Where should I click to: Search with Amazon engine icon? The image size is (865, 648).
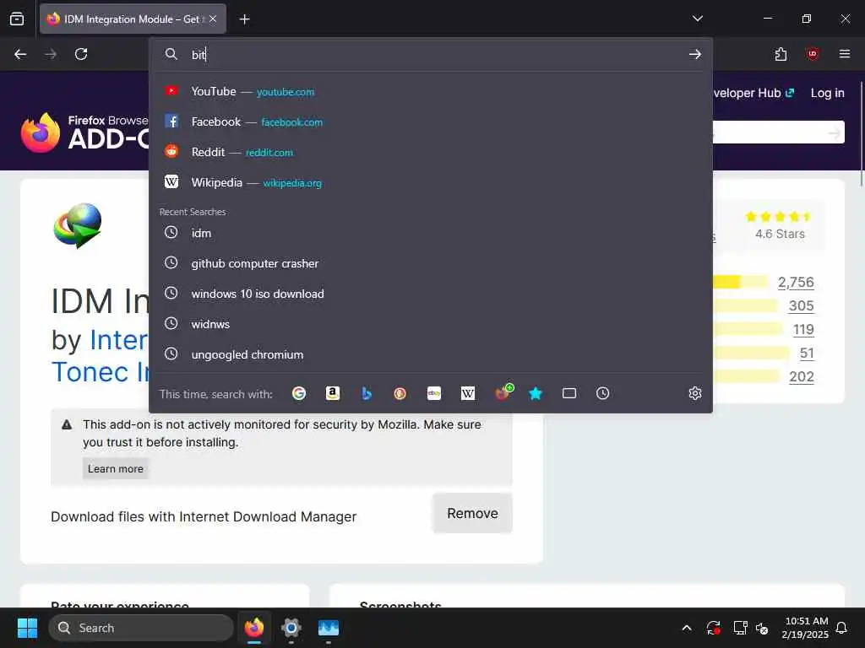(333, 393)
